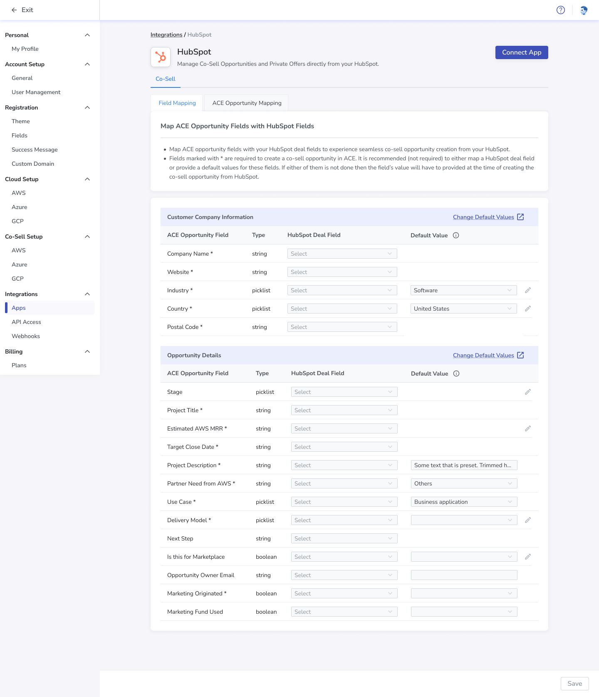Open GCP under Cloud Setup

click(17, 221)
